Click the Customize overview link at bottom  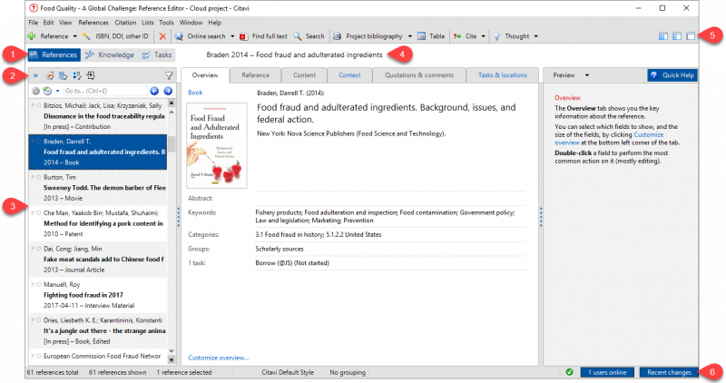pos(218,358)
